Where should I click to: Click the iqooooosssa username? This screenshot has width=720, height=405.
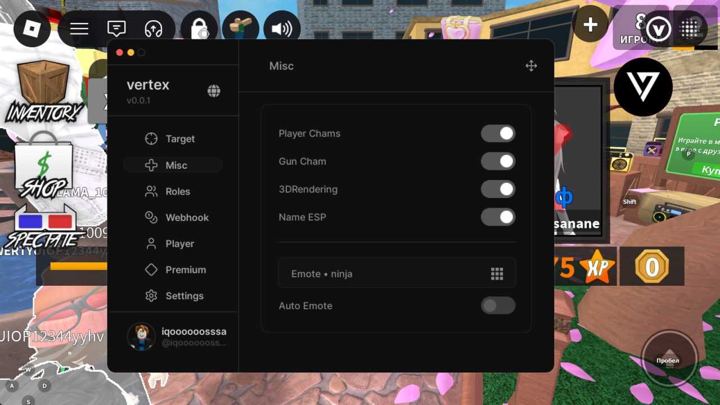click(194, 332)
